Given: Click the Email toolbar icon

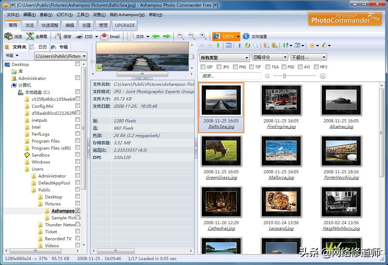Looking at the screenshot, I should (x=104, y=36).
